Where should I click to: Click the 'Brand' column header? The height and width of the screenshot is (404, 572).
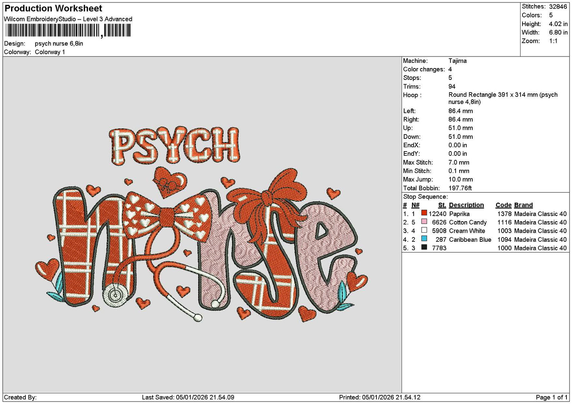click(523, 205)
